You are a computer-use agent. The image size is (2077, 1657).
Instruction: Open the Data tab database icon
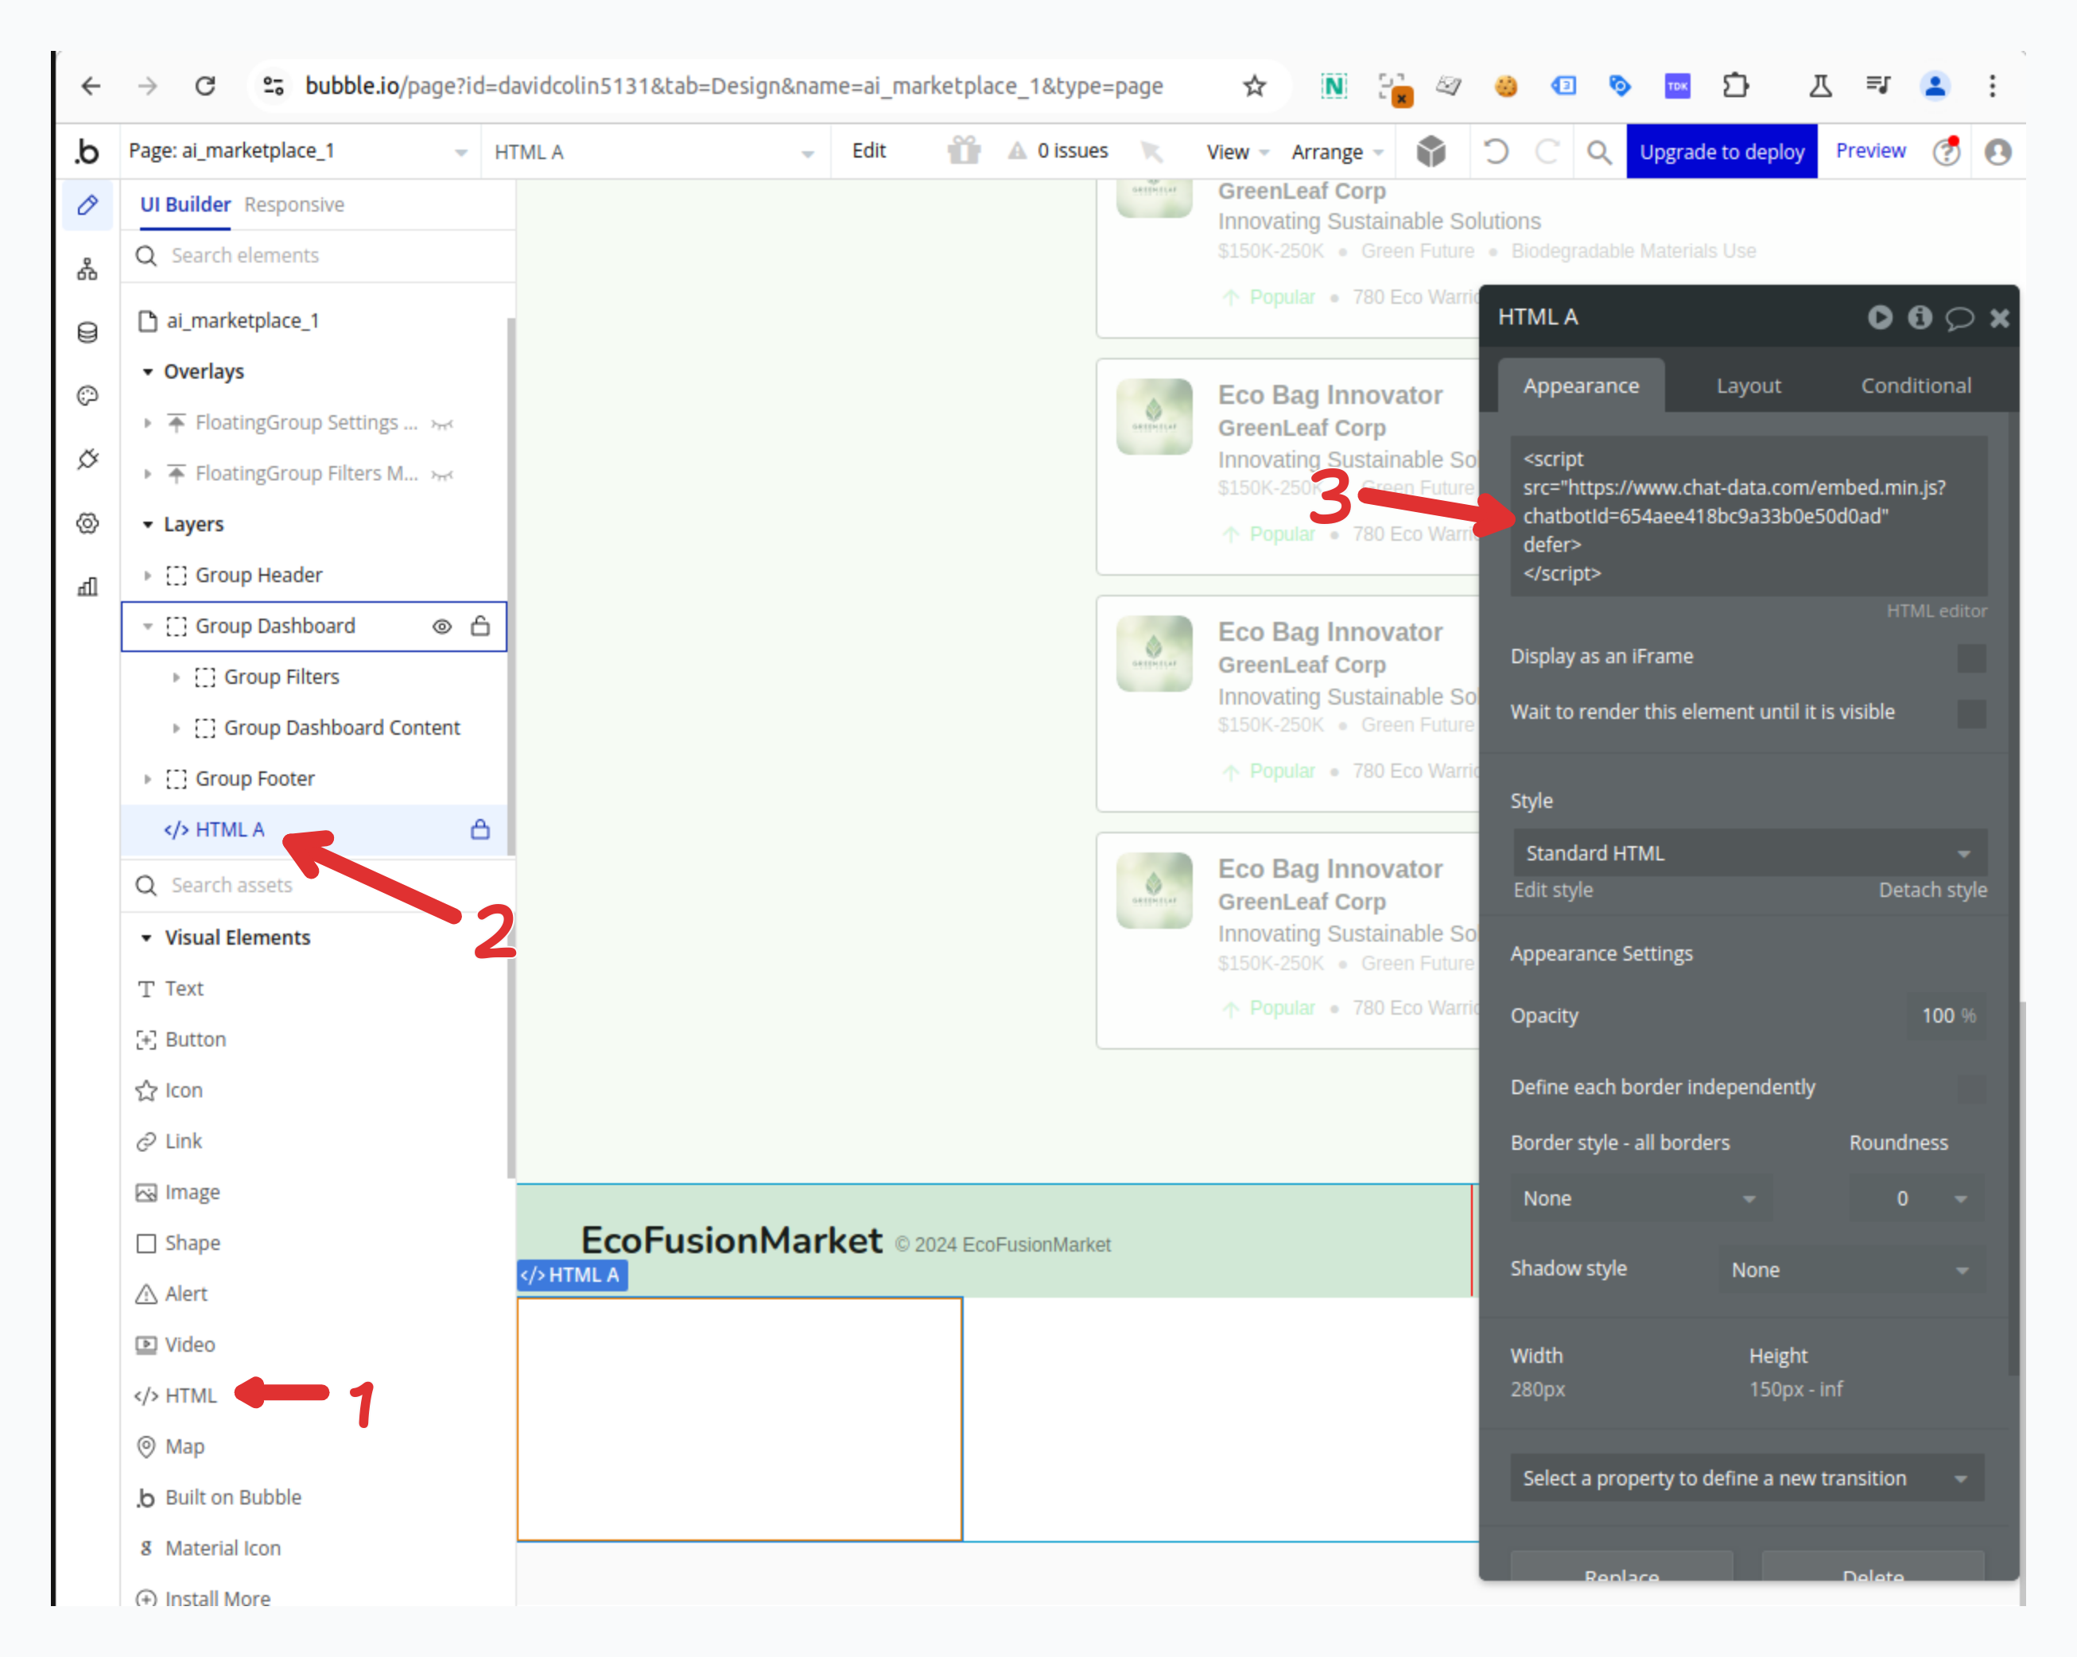[x=87, y=332]
